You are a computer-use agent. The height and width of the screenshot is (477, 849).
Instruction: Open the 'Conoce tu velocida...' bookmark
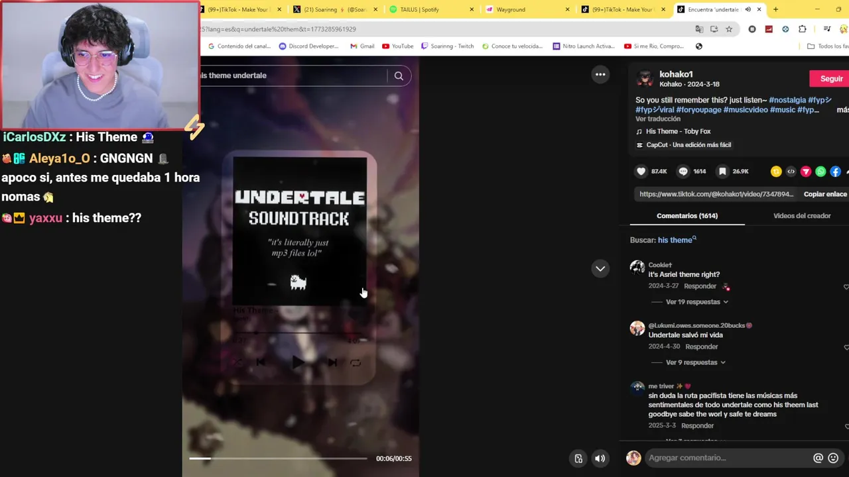512,46
